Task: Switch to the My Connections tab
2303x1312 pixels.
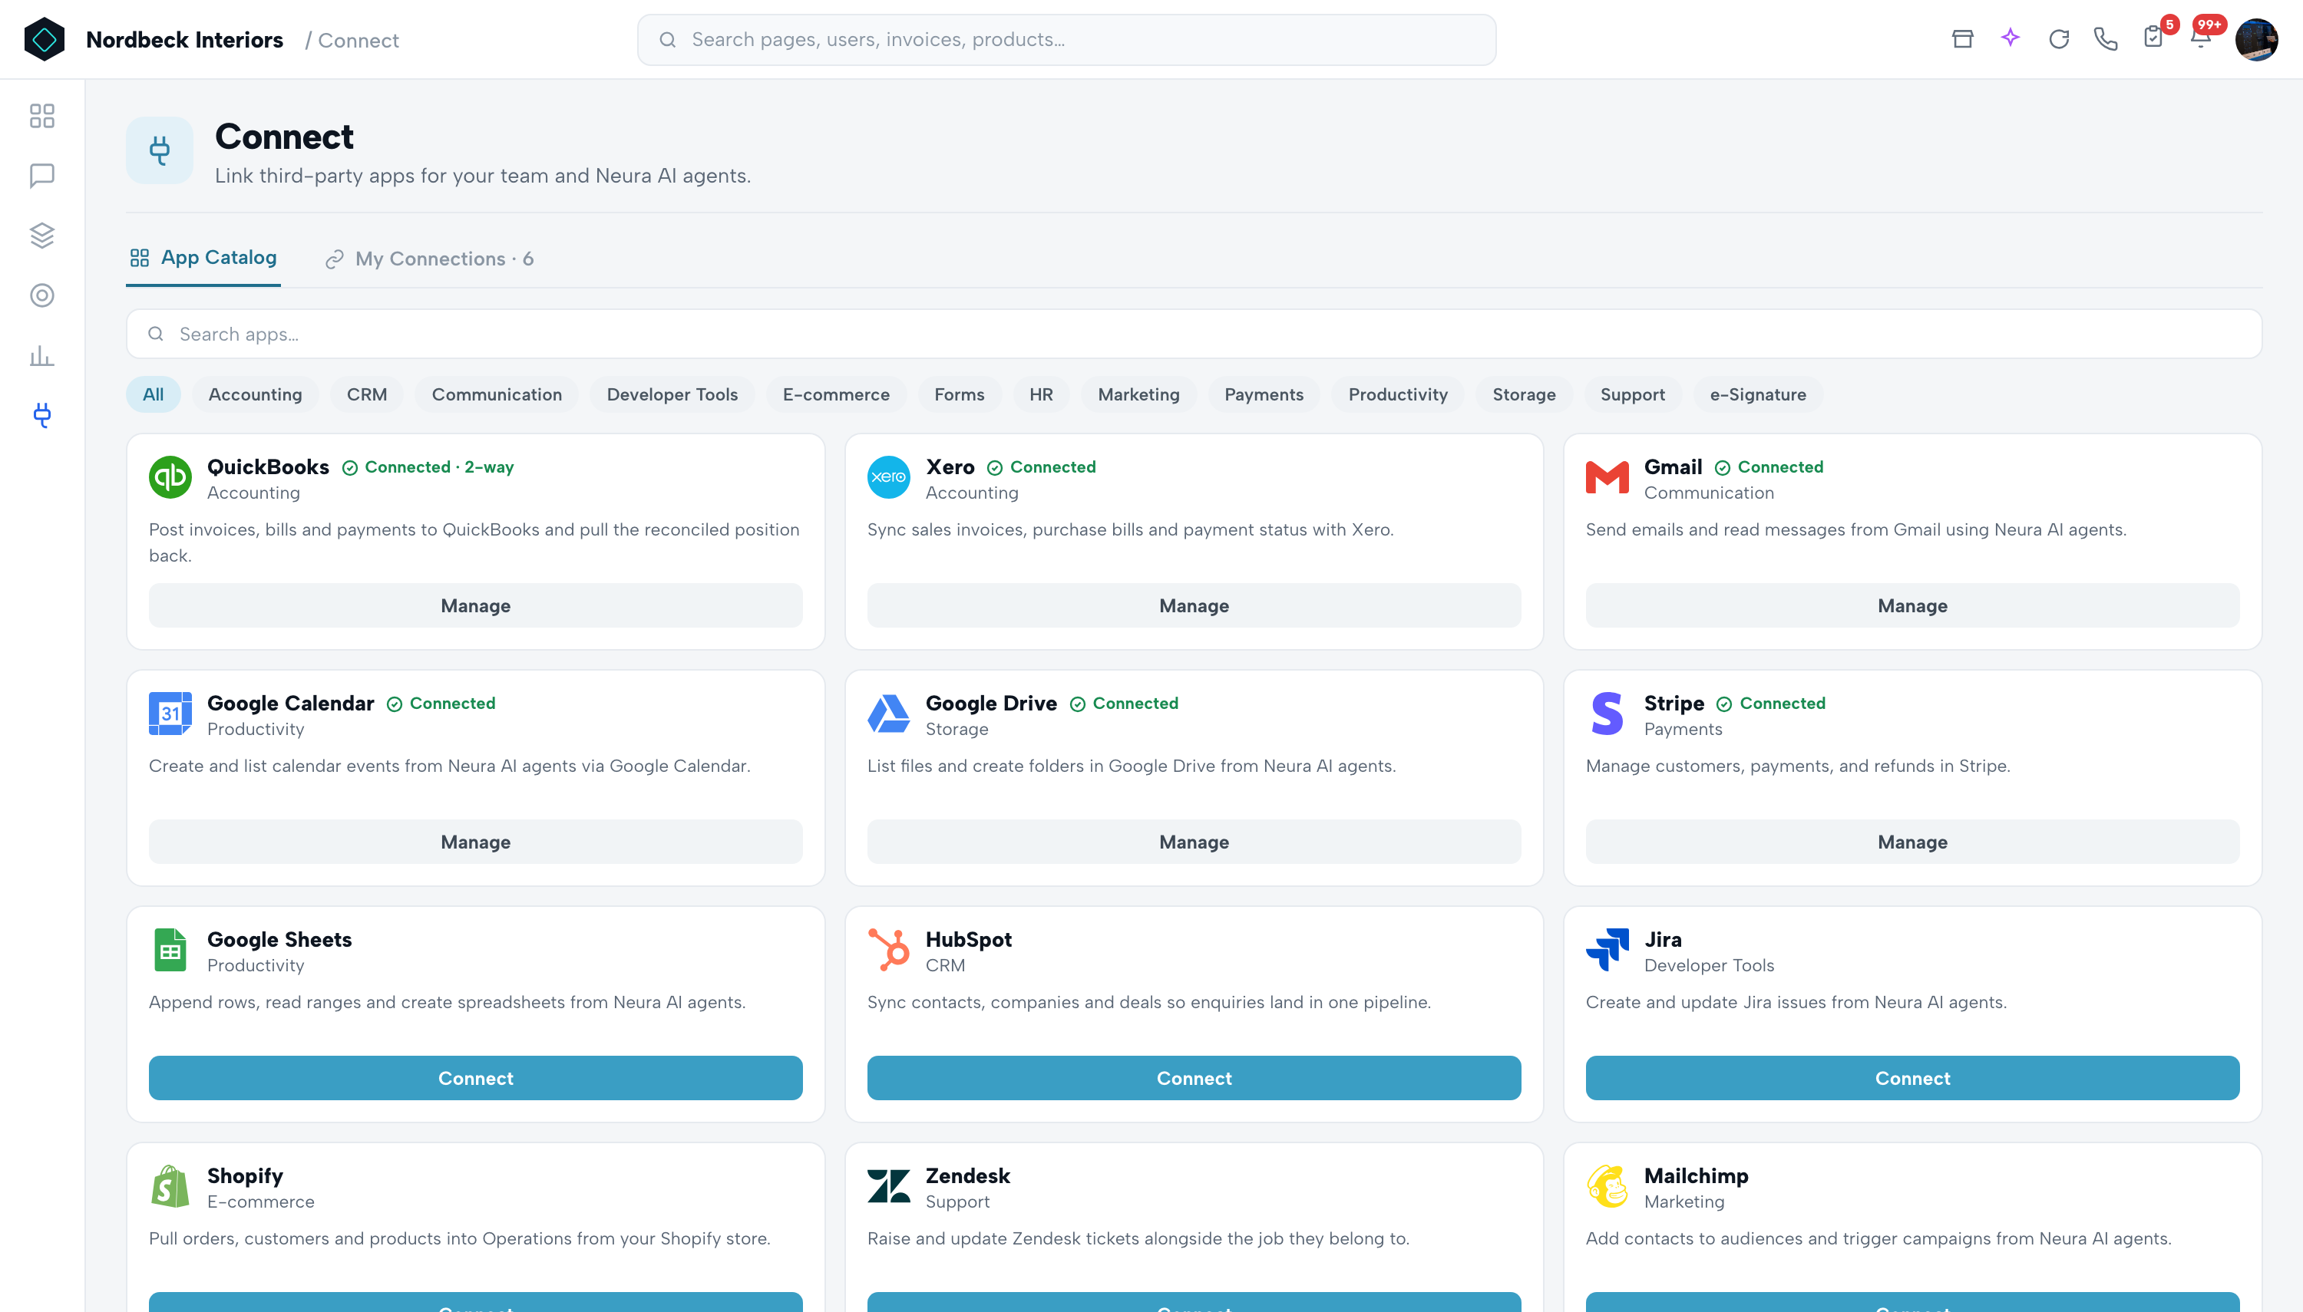Action: 430,259
